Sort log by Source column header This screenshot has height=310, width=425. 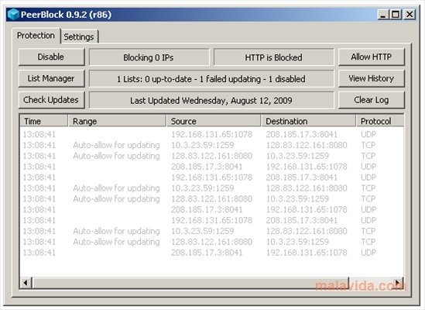tap(214, 121)
